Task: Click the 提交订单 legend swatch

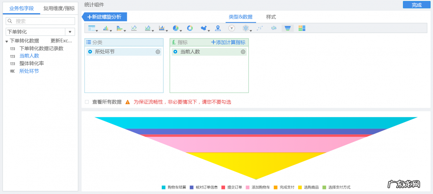Action: coord(223,187)
